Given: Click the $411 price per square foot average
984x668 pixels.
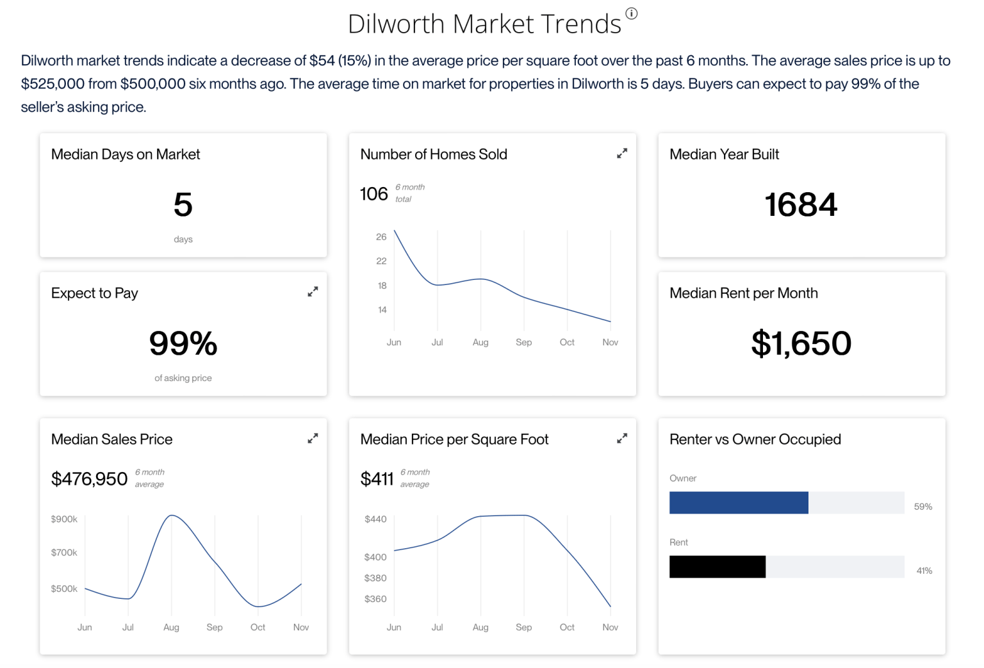Looking at the screenshot, I should 377,478.
